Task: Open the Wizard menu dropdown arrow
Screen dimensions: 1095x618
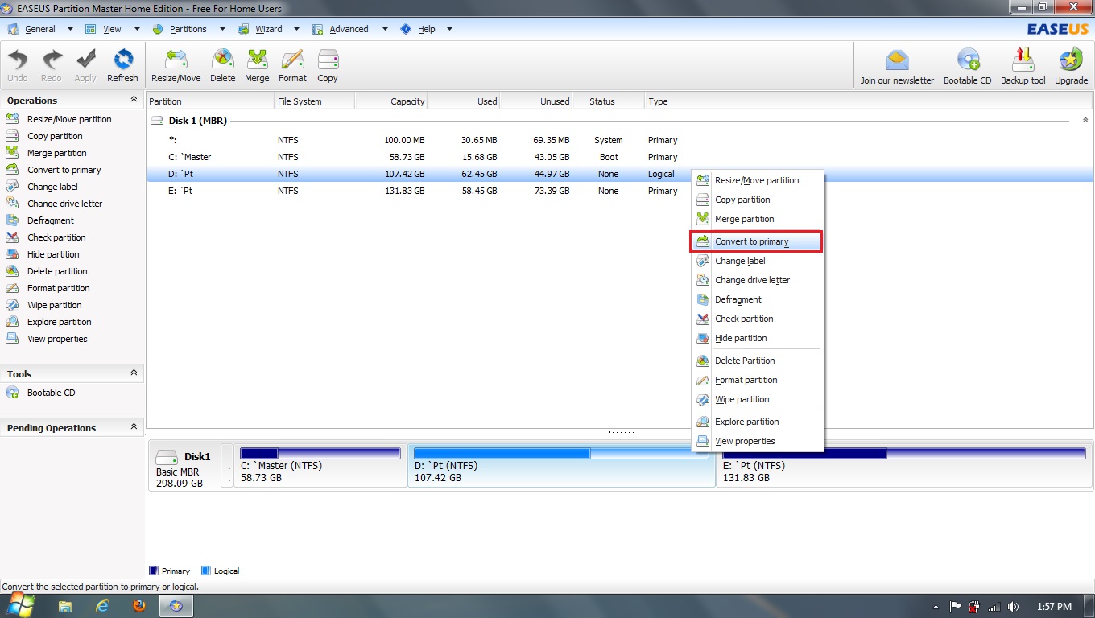Action: 296,29
